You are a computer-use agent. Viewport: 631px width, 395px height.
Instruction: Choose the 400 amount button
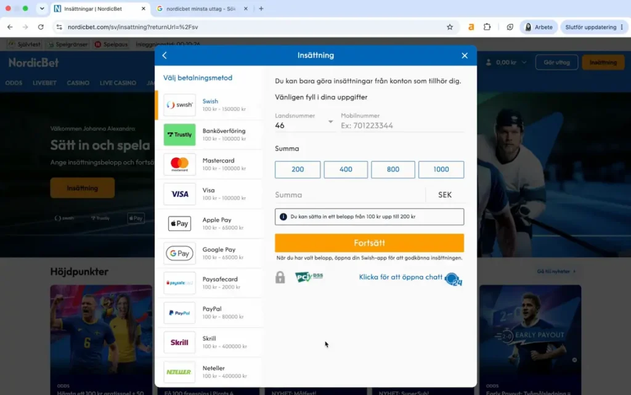(x=346, y=169)
